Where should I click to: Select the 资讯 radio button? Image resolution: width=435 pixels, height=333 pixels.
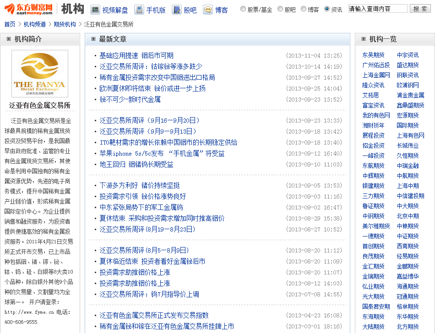(327, 9)
